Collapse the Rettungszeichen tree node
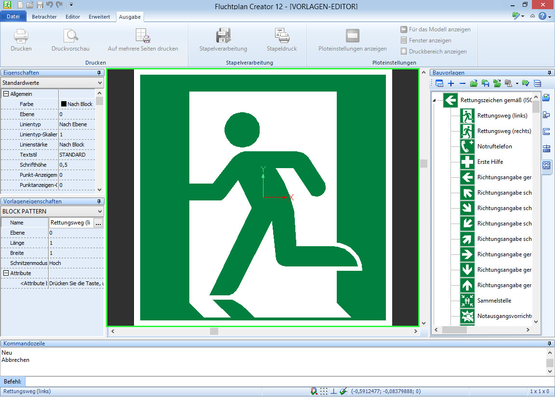This screenshot has width=555, height=397. (434, 101)
